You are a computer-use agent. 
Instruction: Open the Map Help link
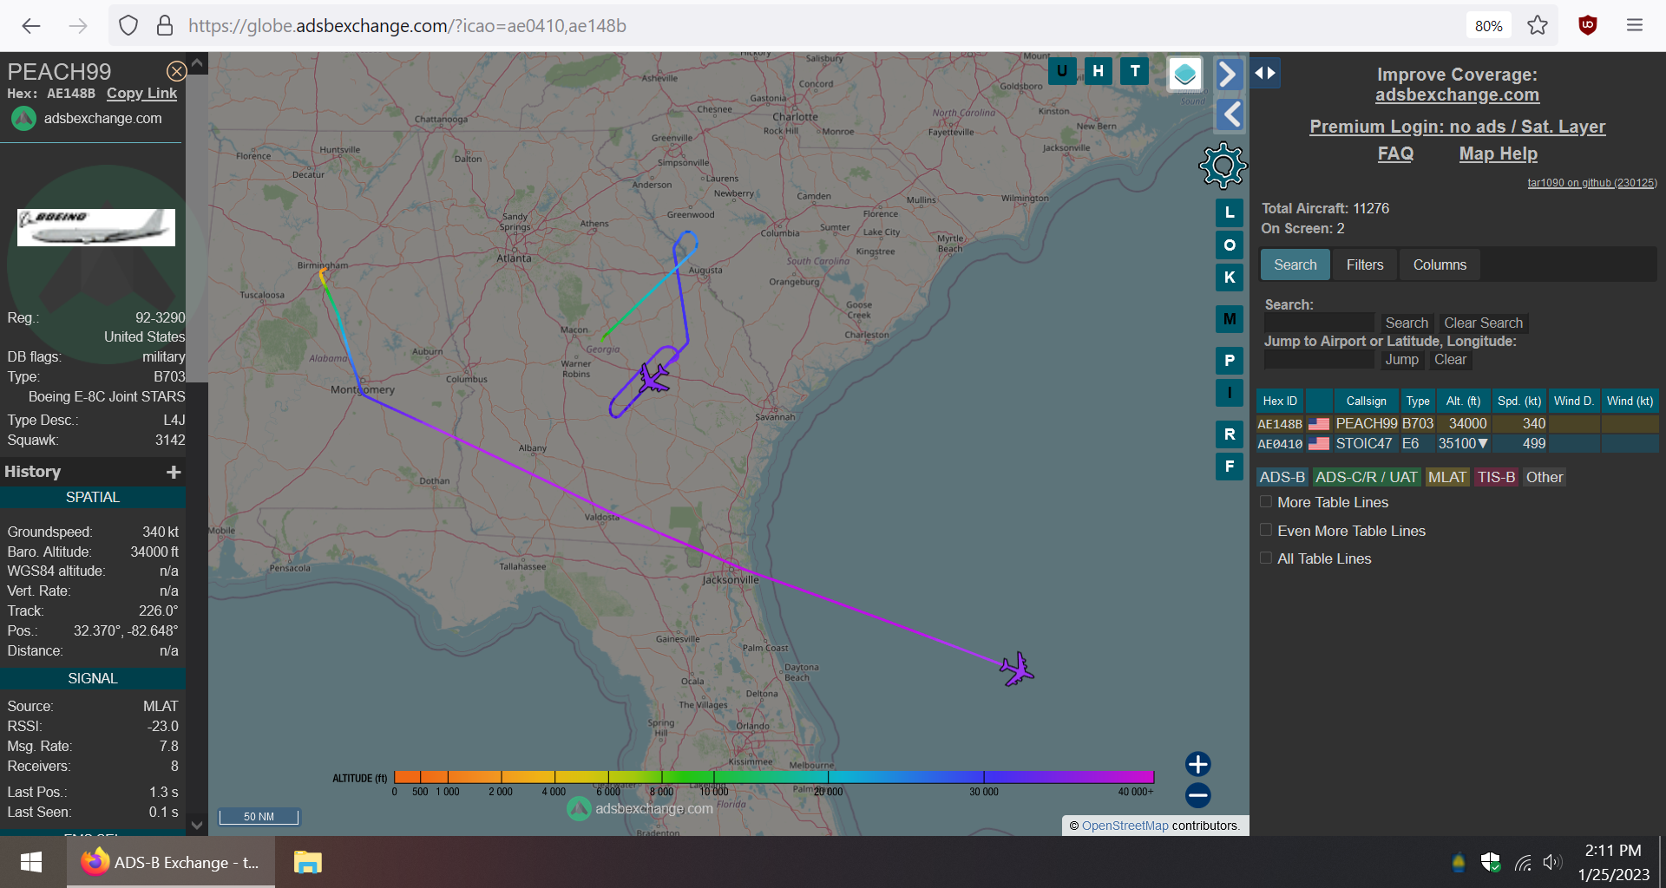pyautogui.click(x=1498, y=153)
